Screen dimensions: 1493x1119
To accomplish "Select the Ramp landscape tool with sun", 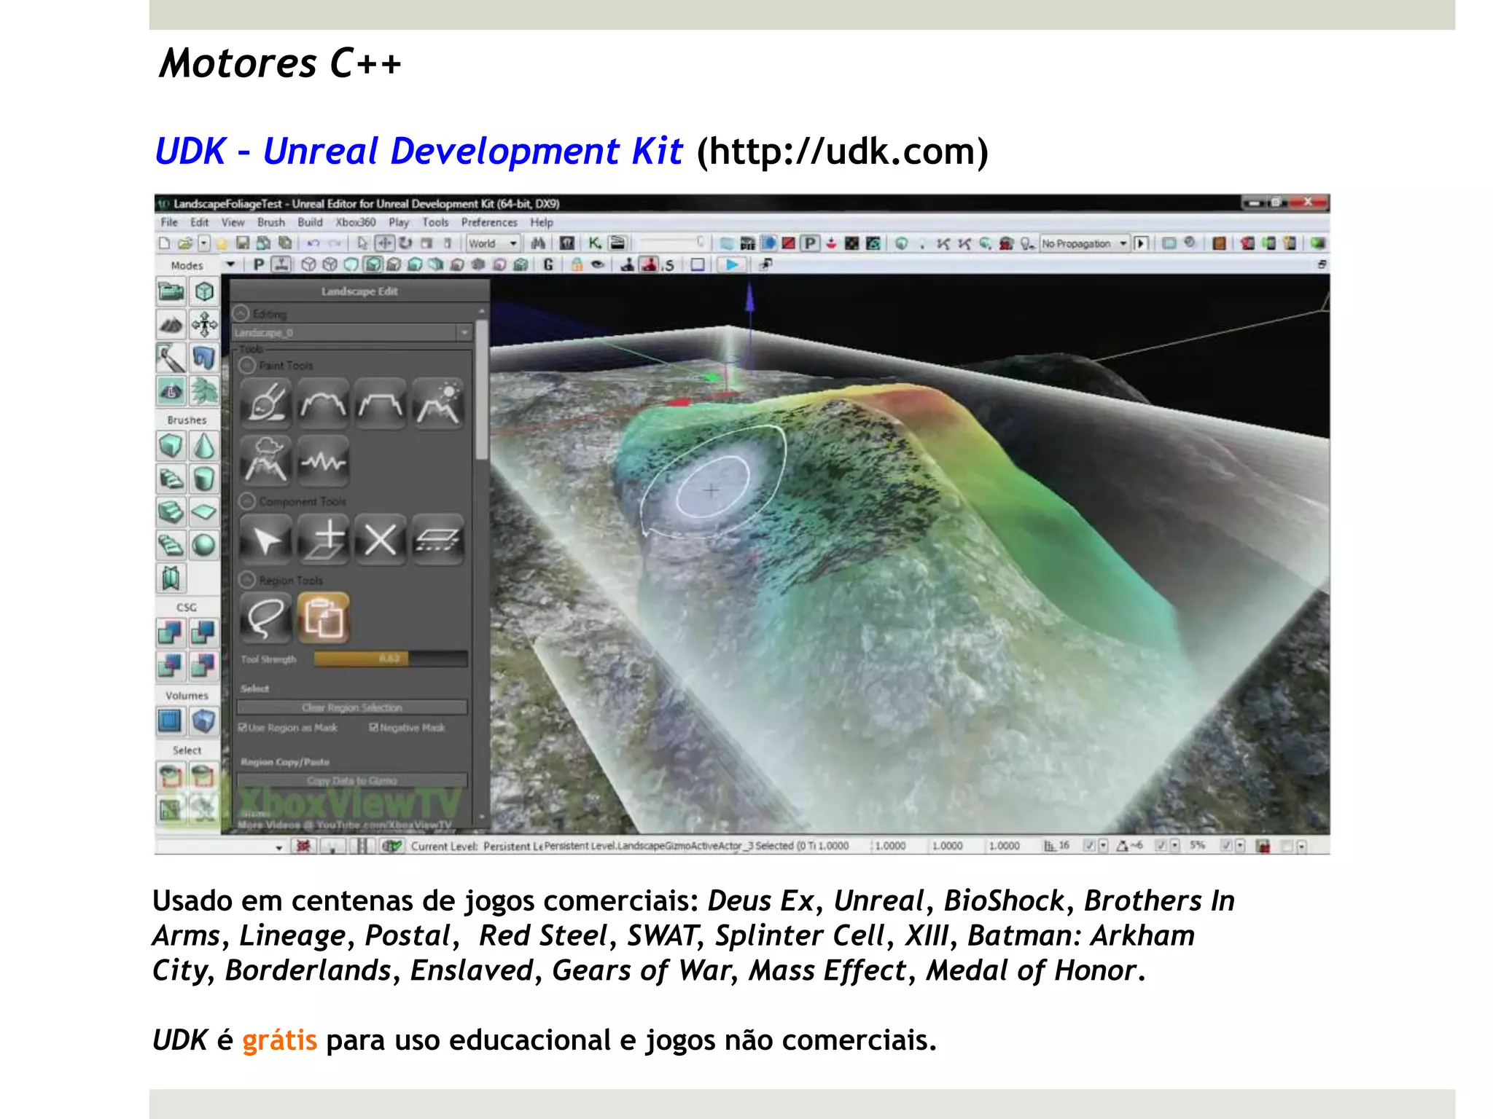I will [438, 404].
